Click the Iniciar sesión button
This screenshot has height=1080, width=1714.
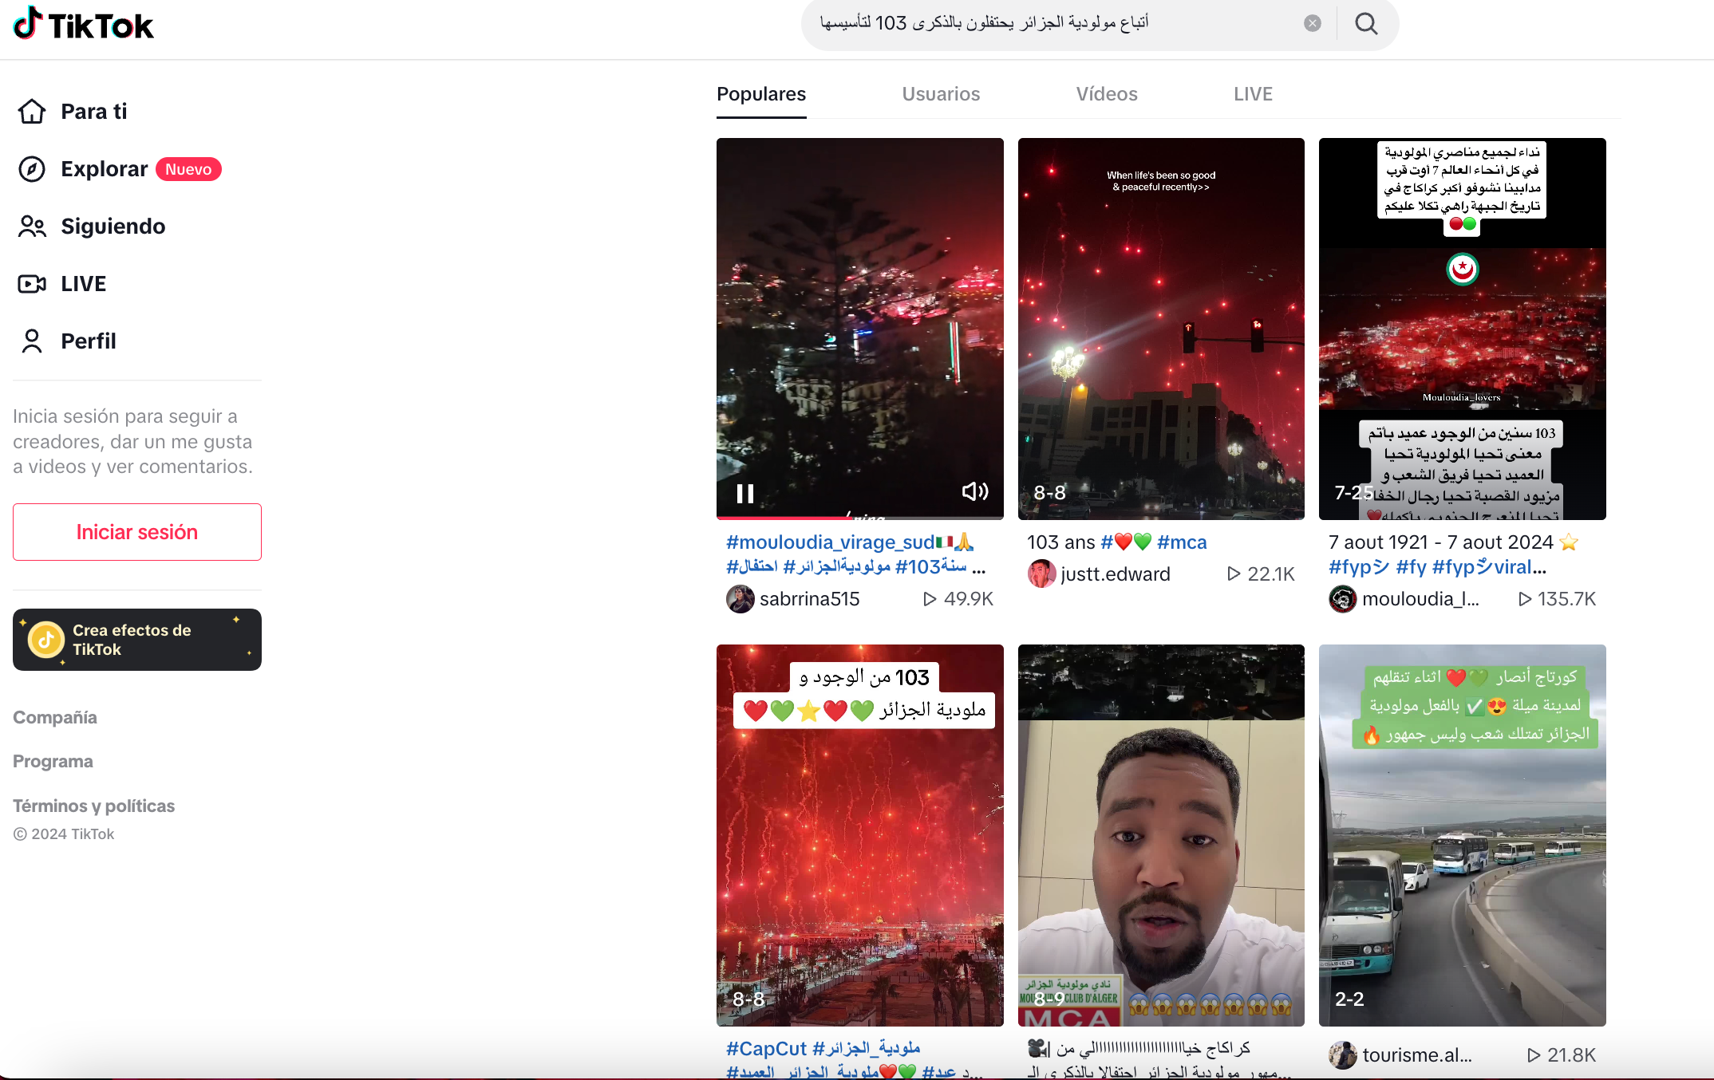pyautogui.click(x=137, y=532)
